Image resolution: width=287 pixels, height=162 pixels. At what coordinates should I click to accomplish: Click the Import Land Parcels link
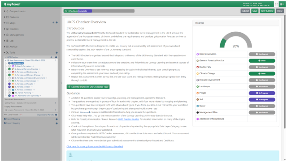pos(45,115)
